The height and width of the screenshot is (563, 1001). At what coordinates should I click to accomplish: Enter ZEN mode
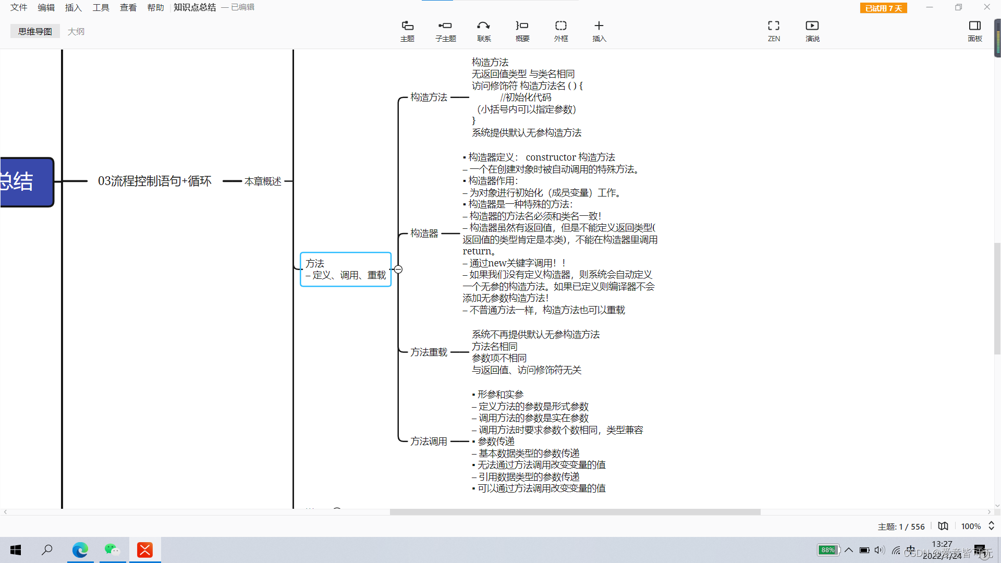click(x=774, y=31)
